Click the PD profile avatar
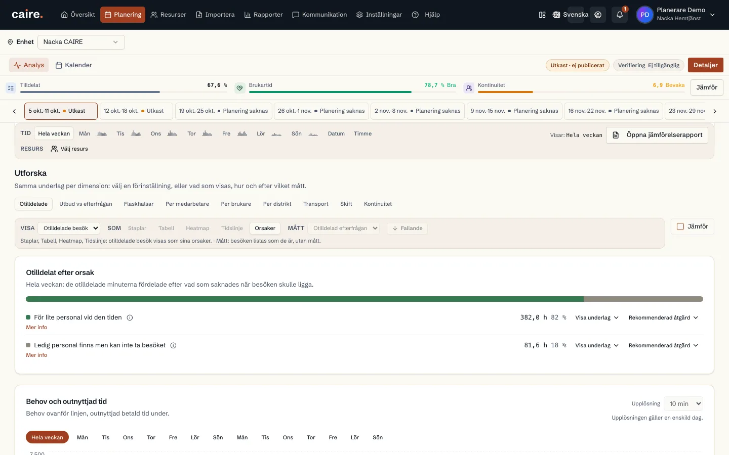This screenshot has height=455, width=729. pyautogui.click(x=645, y=15)
